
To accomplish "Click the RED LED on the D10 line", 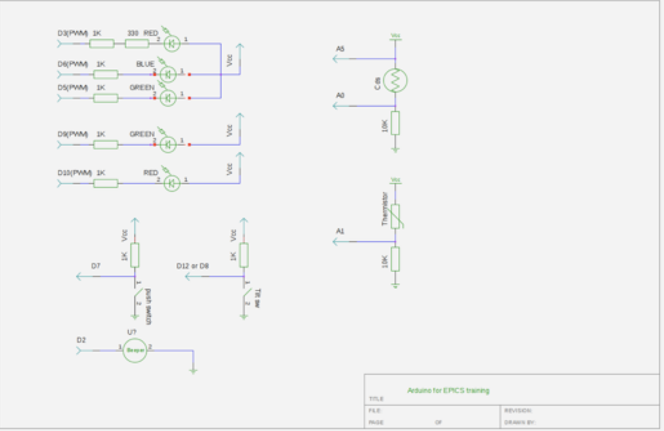I will click(x=171, y=184).
